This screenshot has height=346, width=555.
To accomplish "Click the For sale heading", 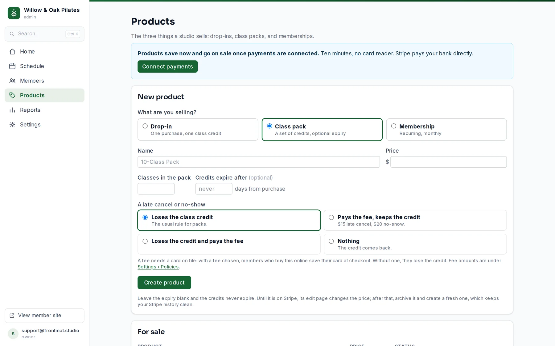I will coord(151,332).
